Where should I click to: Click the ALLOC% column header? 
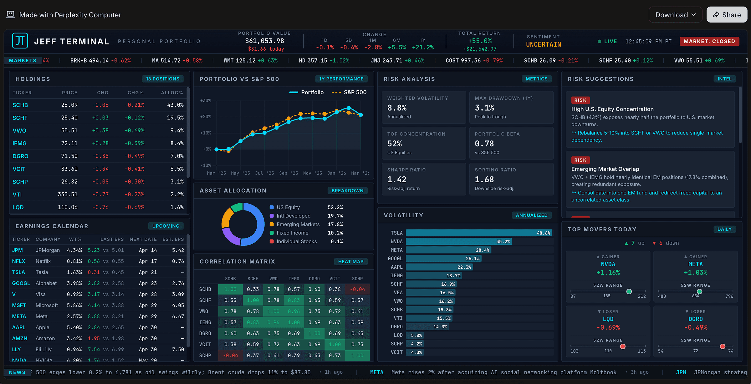click(x=172, y=93)
